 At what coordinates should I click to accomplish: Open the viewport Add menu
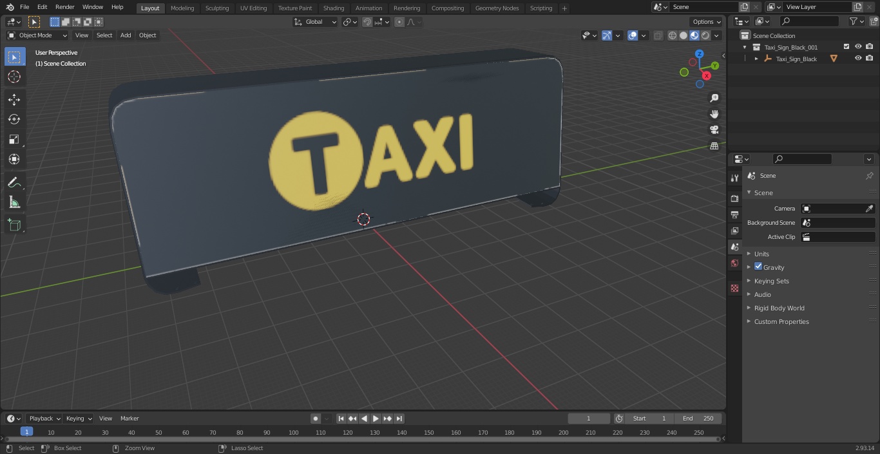[126, 35]
